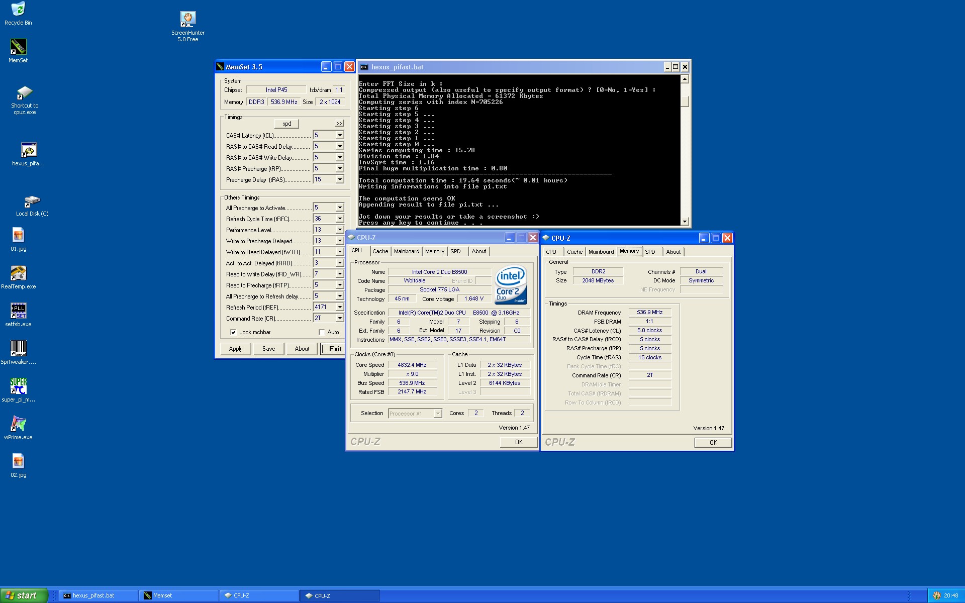965x603 pixels.
Task: Open SPD tab in right CPU-Z window
Action: (x=650, y=252)
